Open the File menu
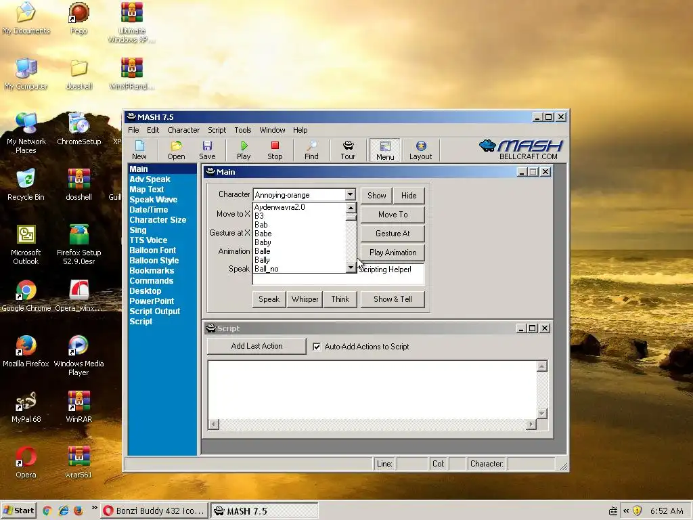 tap(133, 130)
